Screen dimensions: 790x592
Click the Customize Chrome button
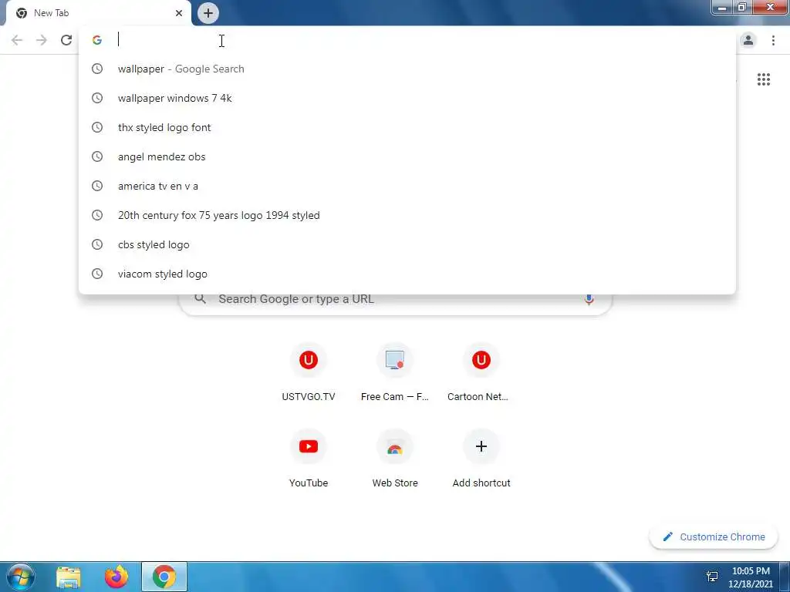(714, 537)
